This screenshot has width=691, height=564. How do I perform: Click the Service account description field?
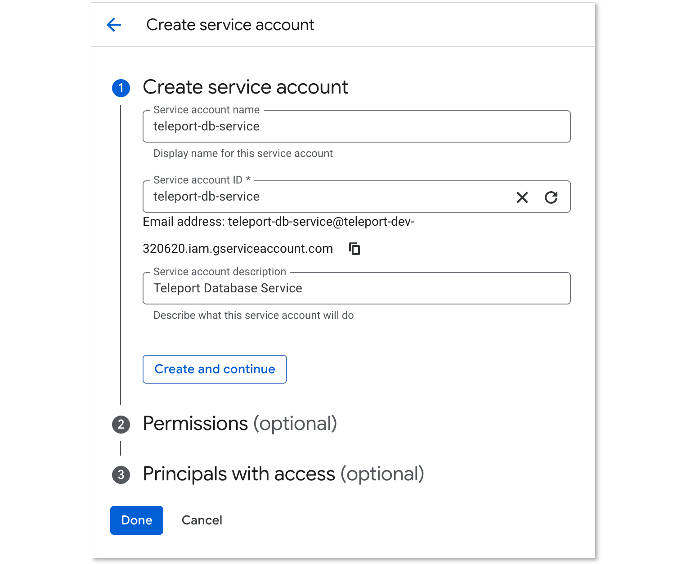point(356,288)
